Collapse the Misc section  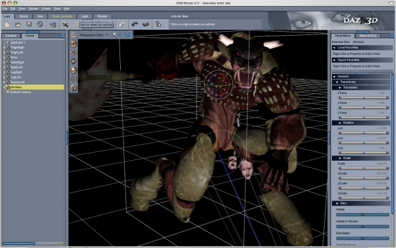click(x=337, y=203)
